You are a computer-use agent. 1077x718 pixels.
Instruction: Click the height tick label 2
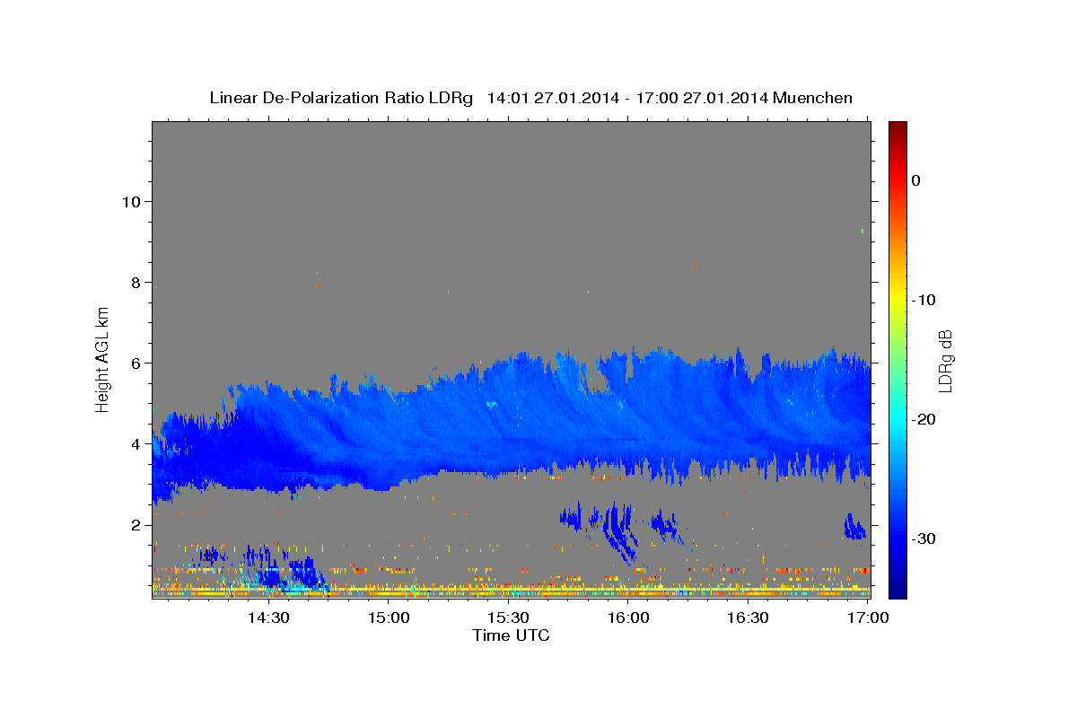135,524
